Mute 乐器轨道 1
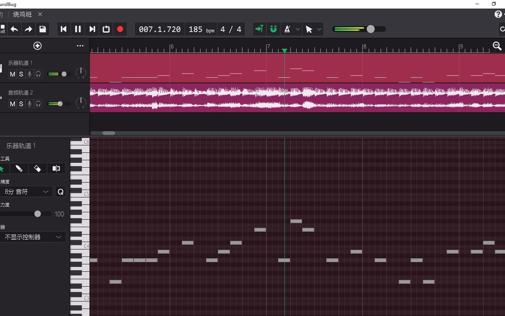The height and width of the screenshot is (316, 505). pyautogui.click(x=12, y=74)
